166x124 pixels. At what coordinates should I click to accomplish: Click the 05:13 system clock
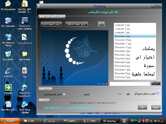(158, 121)
